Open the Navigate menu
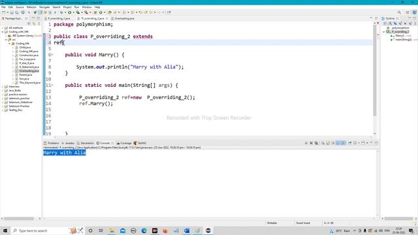The image size is (418, 235). coord(44,7)
